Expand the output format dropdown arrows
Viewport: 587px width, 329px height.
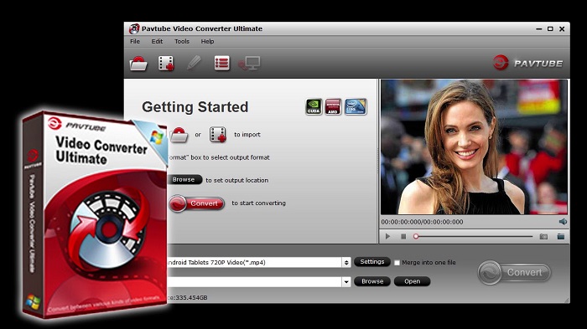click(346, 263)
